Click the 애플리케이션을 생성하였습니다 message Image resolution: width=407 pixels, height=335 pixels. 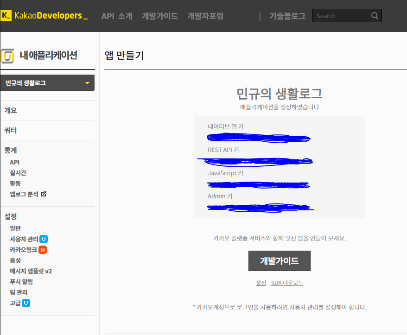tap(280, 107)
